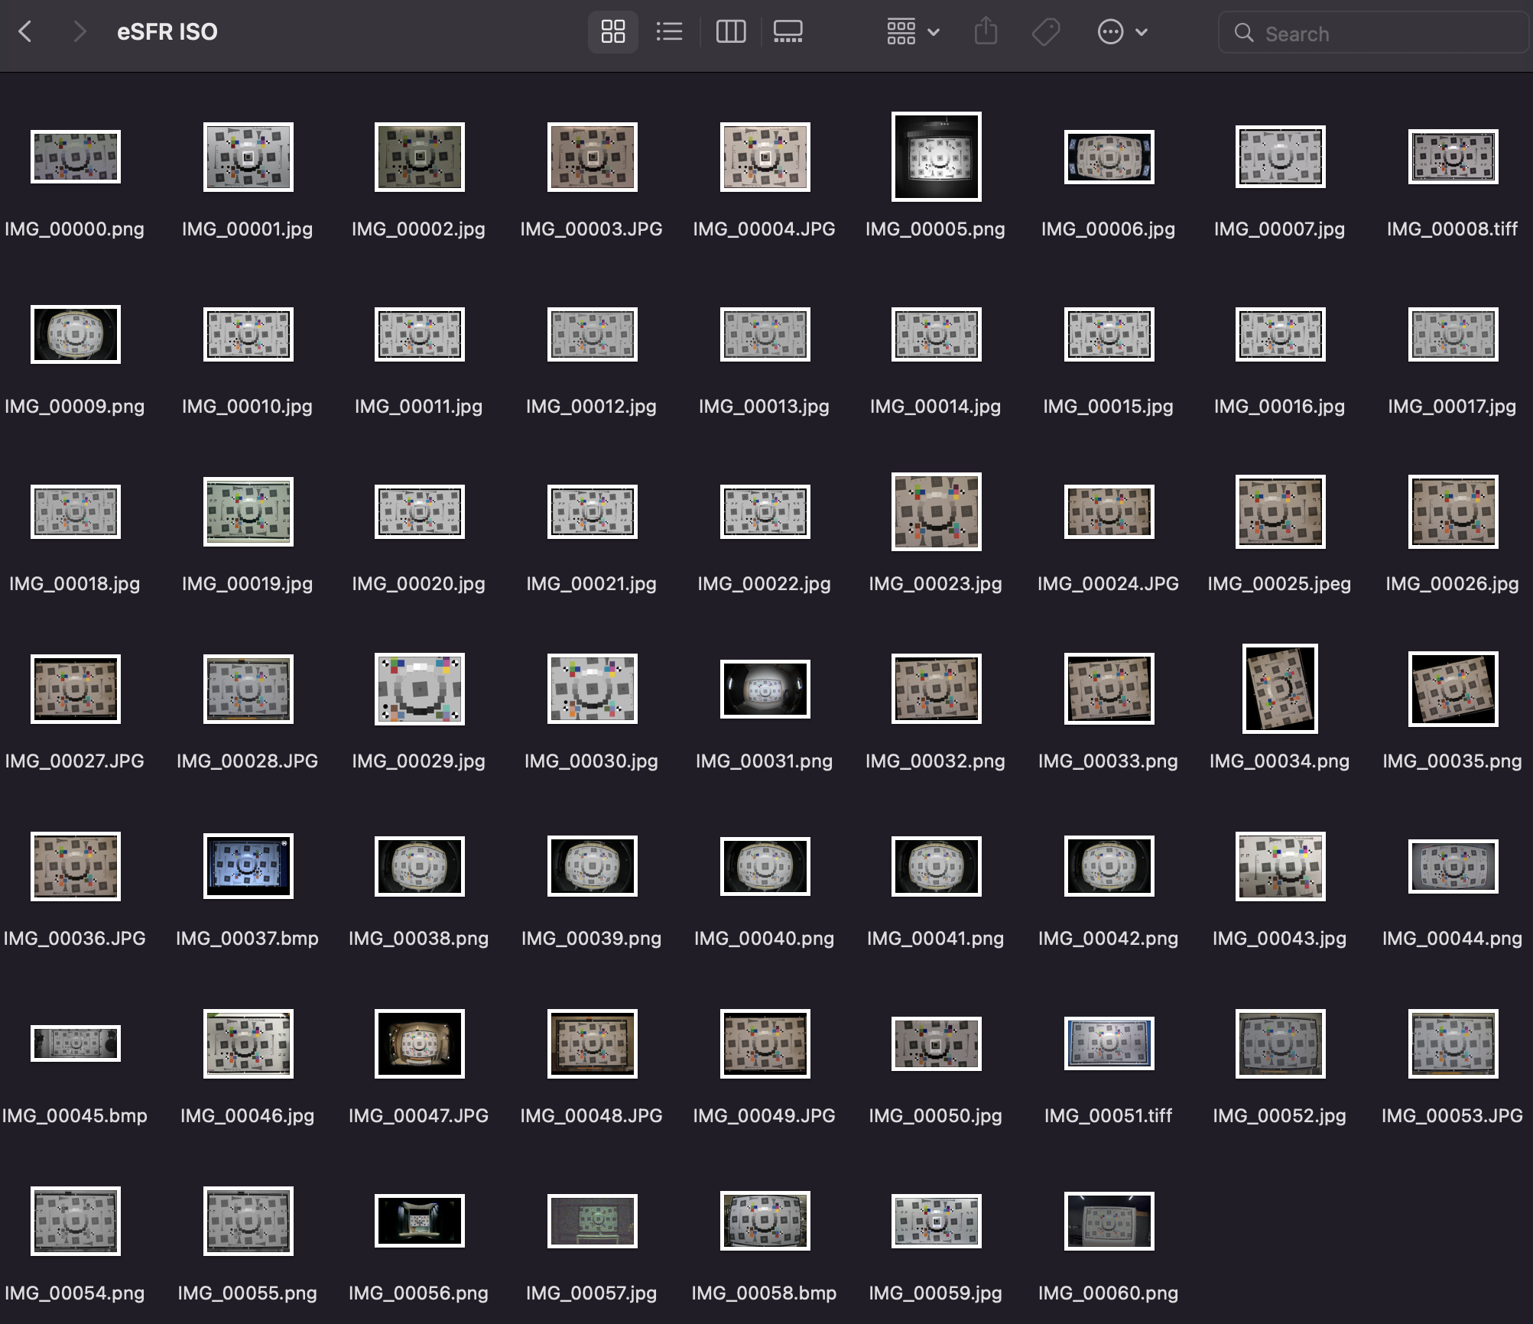Click the file name IMG_00046.jpg
1533x1324 pixels.
coord(248,1116)
